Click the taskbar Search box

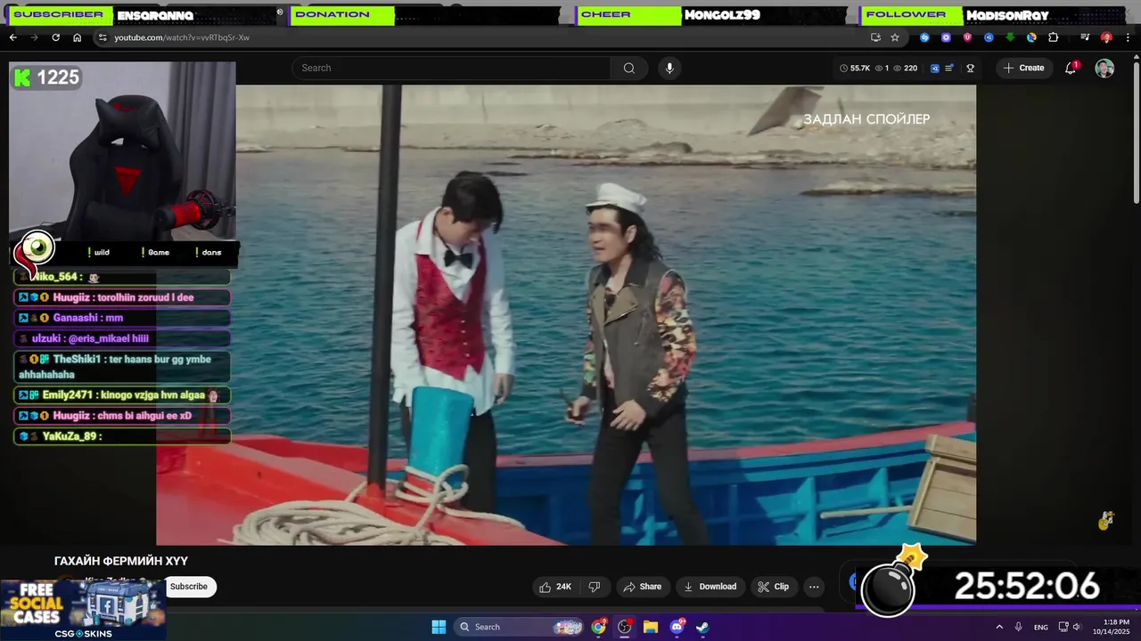[x=521, y=627]
